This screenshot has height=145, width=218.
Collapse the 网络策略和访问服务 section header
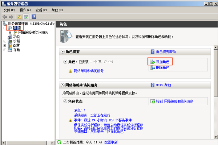coord(63,85)
